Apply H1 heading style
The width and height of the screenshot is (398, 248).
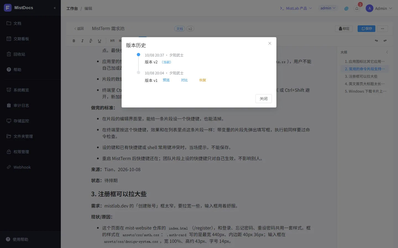pos(112,41)
